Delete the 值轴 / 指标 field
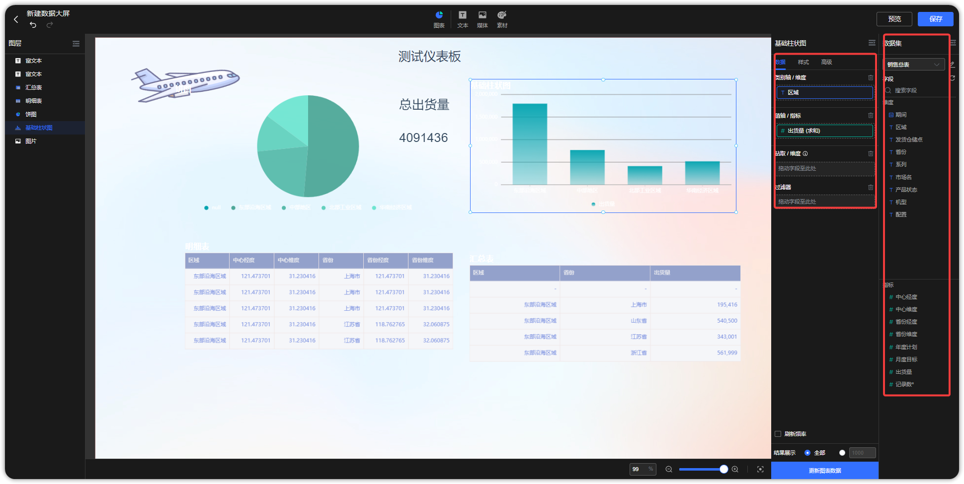The height and width of the screenshot is (484, 964). click(871, 116)
